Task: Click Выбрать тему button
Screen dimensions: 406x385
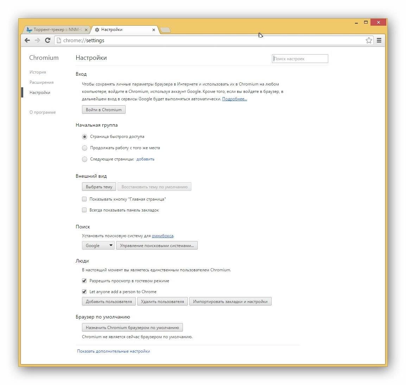Action: 99,187
